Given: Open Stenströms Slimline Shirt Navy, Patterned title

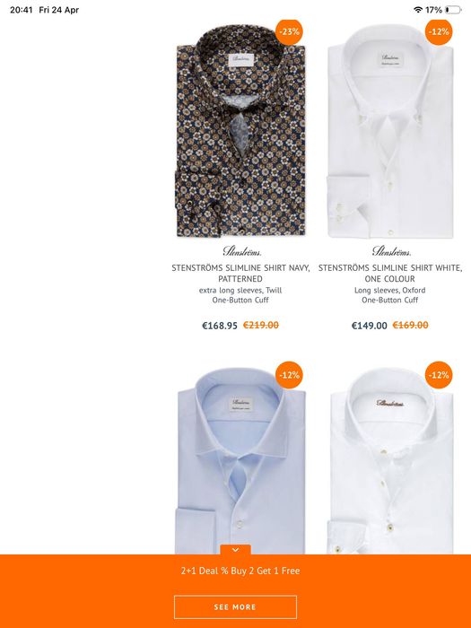Looking at the screenshot, I should 240,273.
